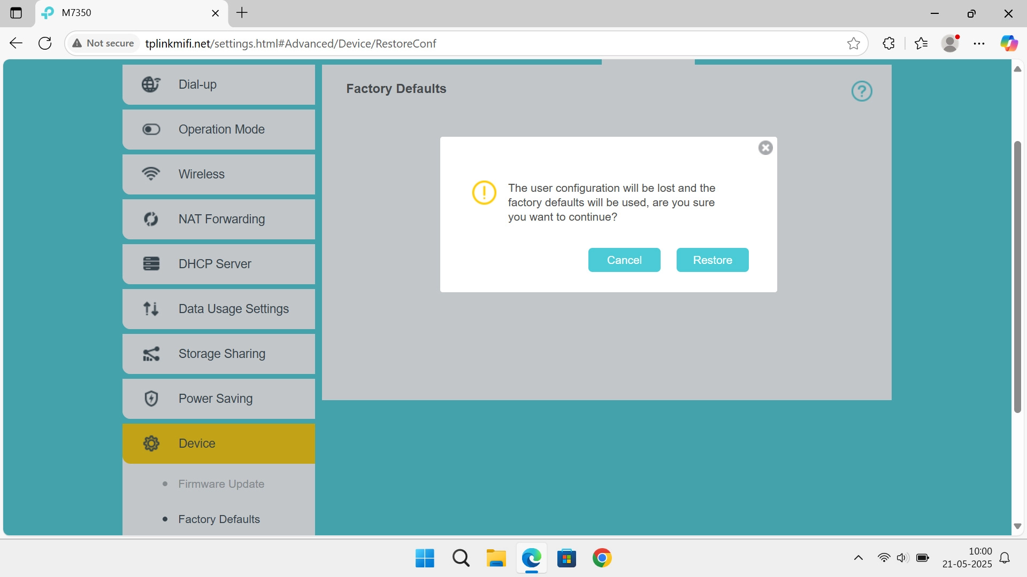Screen dimensions: 1027x577
Task: Open the favorites hub dropdown
Action: (x=922, y=43)
